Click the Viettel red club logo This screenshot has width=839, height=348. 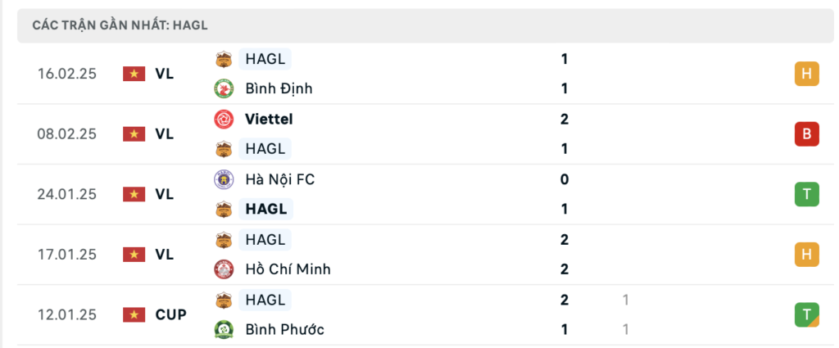(223, 119)
